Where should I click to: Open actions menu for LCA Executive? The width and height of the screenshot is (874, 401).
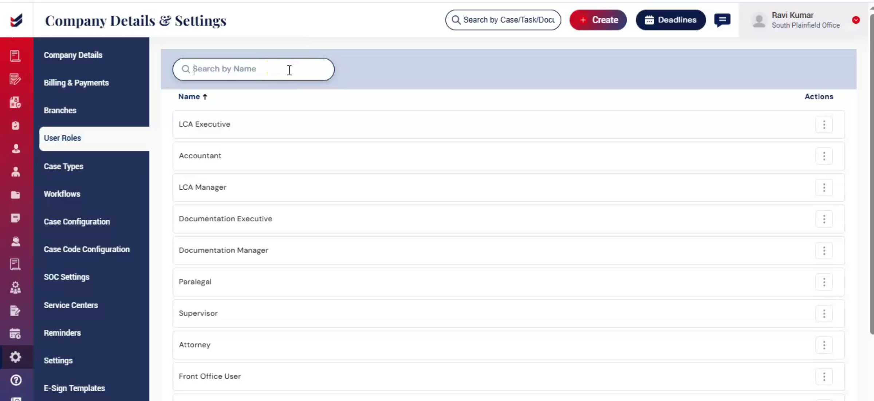[x=824, y=125]
